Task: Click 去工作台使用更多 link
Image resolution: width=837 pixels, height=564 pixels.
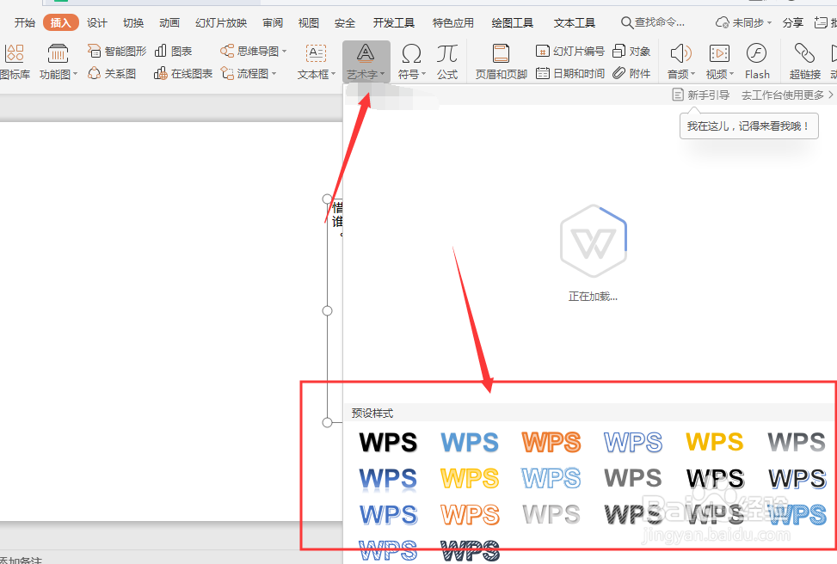Action: coord(787,95)
